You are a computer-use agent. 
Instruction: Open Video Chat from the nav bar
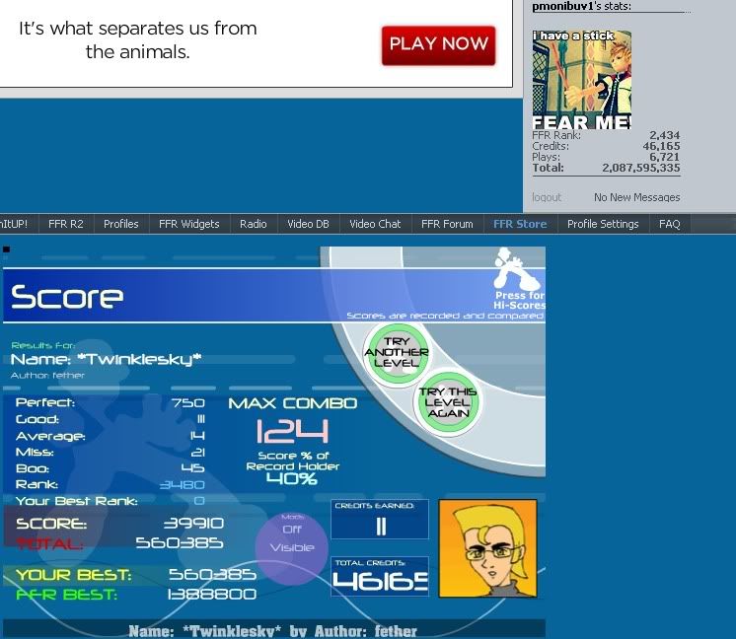point(375,224)
